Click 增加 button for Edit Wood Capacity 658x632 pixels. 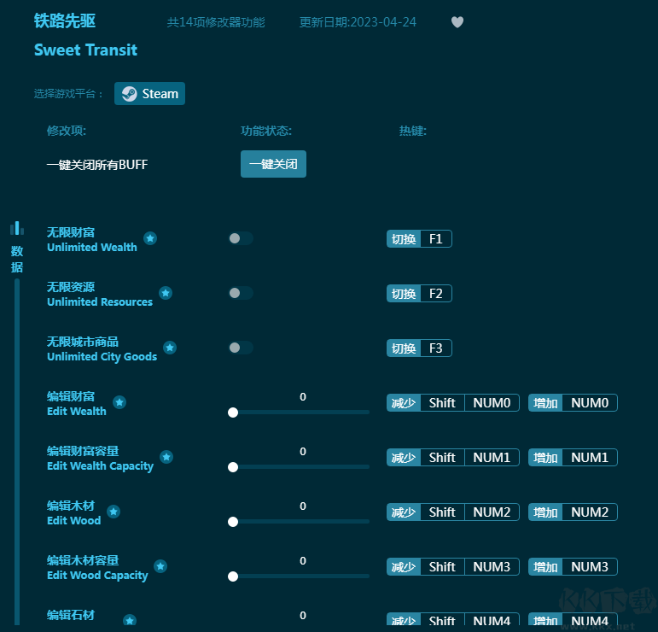545,567
